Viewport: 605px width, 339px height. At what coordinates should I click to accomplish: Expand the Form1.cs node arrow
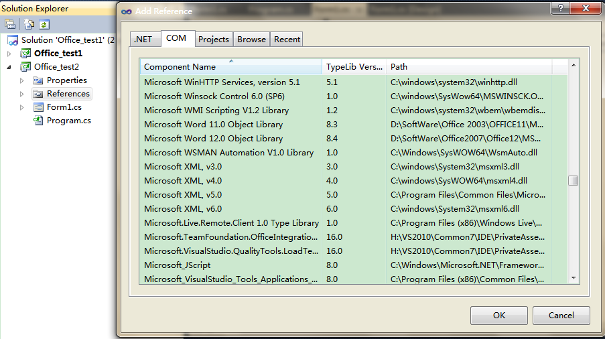pyautogui.click(x=22, y=108)
